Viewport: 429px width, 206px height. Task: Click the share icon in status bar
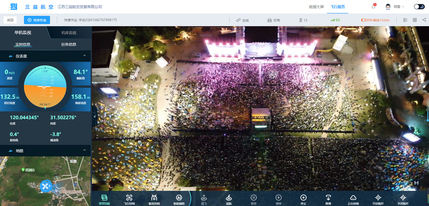pos(424,20)
